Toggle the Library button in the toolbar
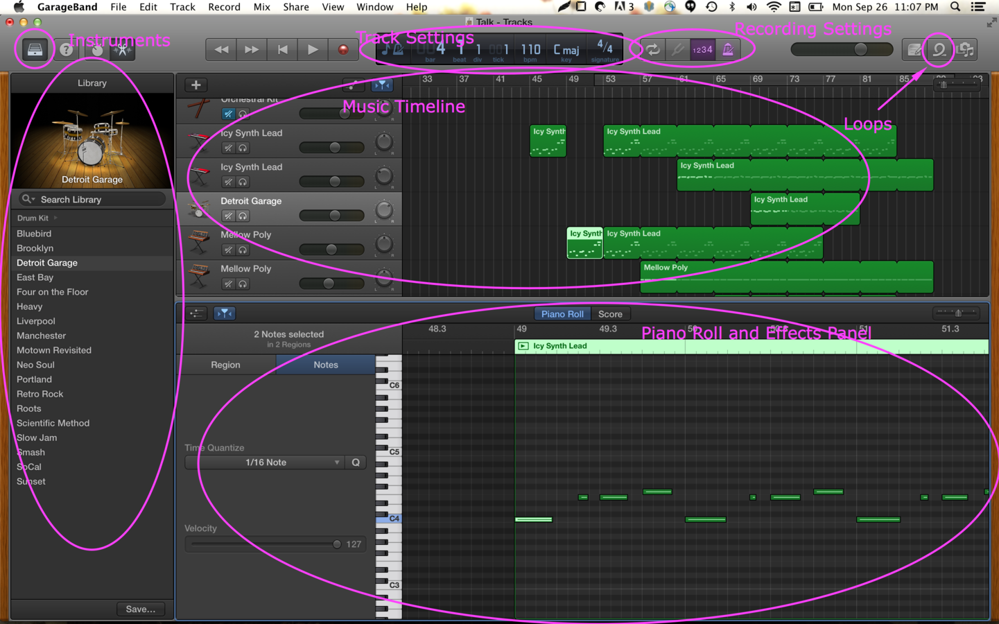This screenshot has height=624, width=999. tap(35, 50)
